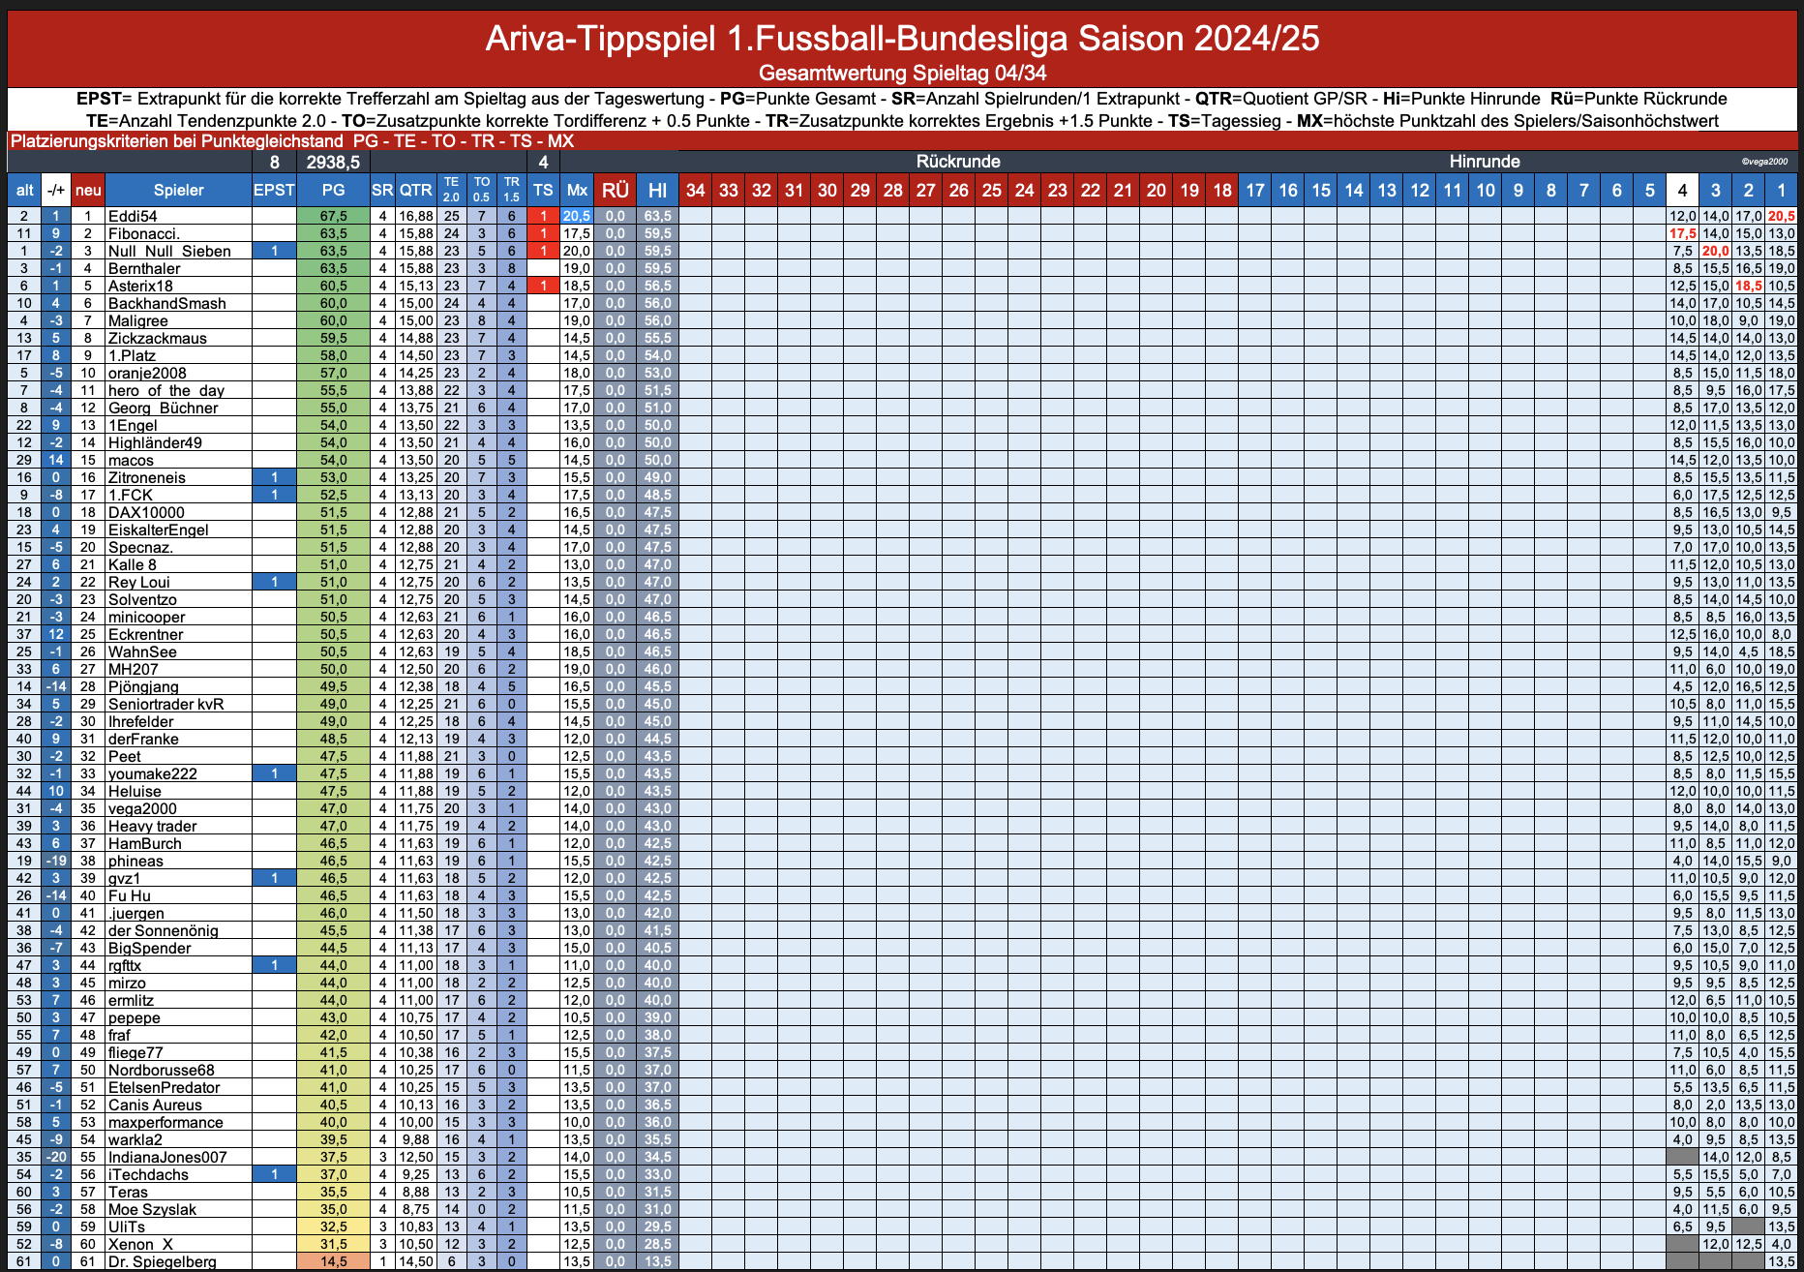Select player name 'Zickzackmaus'

coord(157,338)
